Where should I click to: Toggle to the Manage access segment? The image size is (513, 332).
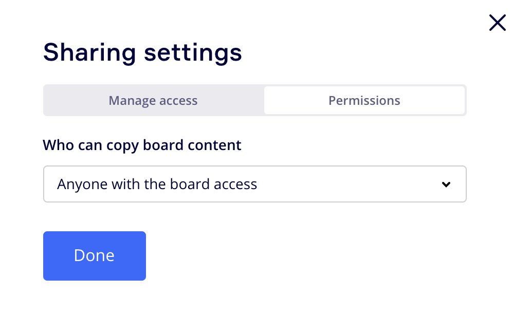coord(153,100)
